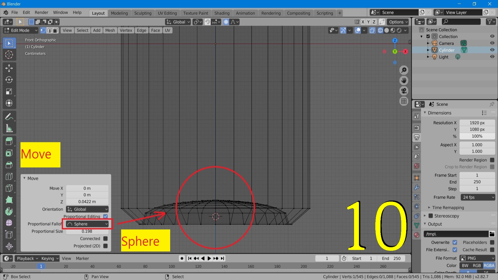Switch to the Modeling workspace tab
Image resolution: width=498 pixels, height=280 pixels.
coord(119,13)
